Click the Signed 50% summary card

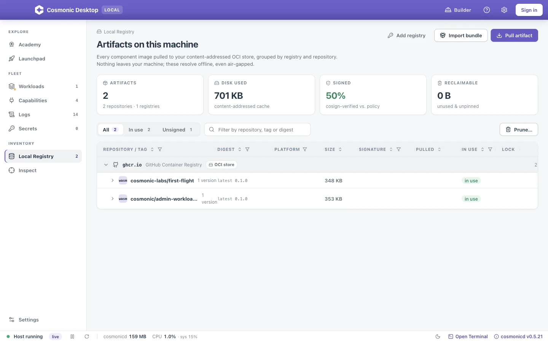373,95
